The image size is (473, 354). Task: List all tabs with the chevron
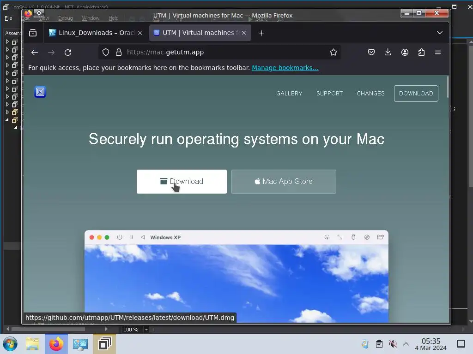coord(440,33)
